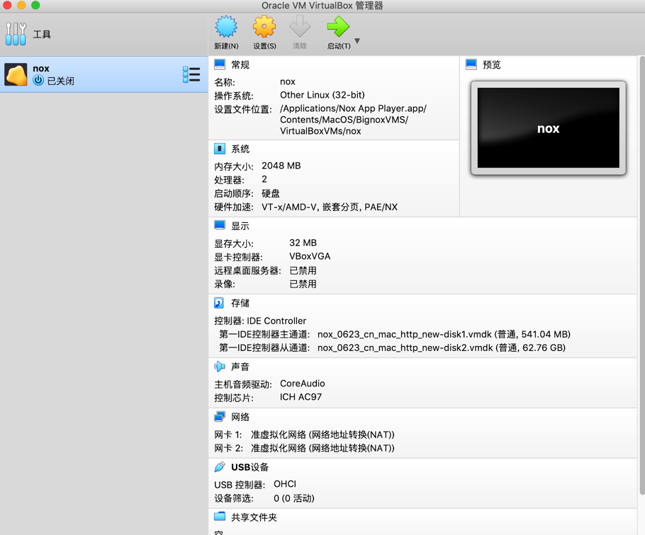The width and height of the screenshot is (645, 535).
Task: Click the 硬盘 boot order value
Action: 271,193
